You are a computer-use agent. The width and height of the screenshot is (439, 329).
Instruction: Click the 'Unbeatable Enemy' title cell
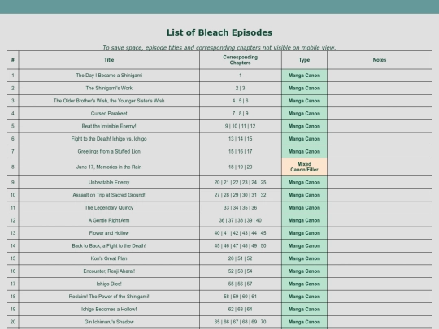pyautogui.click(x=109, y=183)
